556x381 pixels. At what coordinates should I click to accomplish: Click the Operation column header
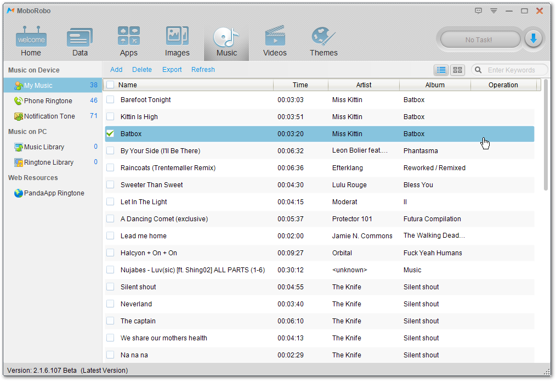[503, 85]
